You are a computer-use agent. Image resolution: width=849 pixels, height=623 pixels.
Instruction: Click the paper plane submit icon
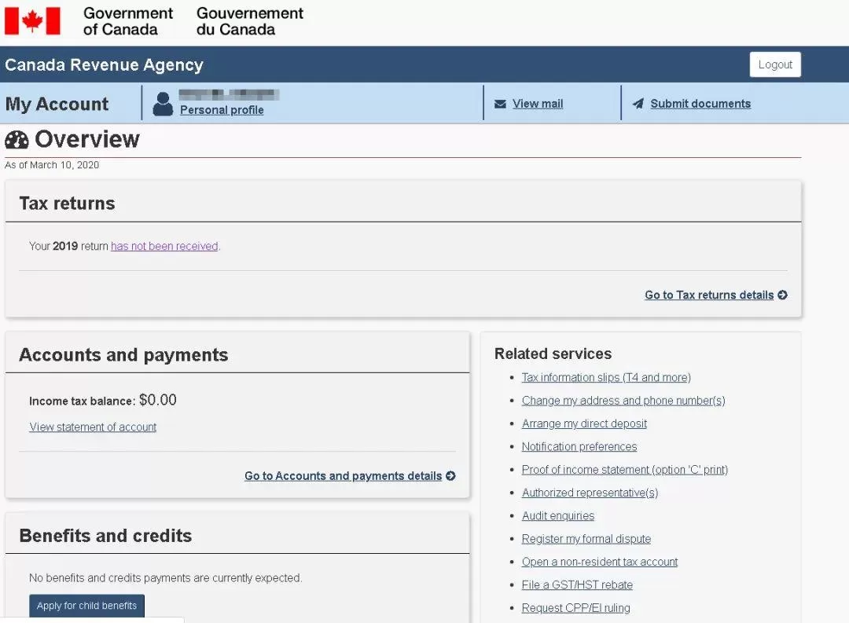pos(638,104)
